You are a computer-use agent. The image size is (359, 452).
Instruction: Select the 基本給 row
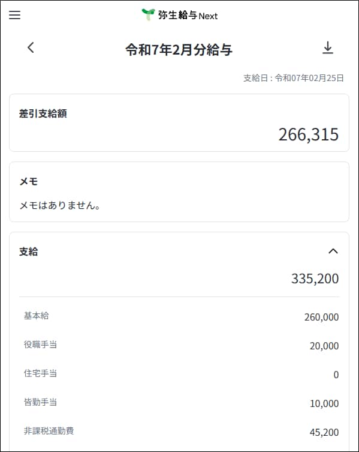point(179,316)
